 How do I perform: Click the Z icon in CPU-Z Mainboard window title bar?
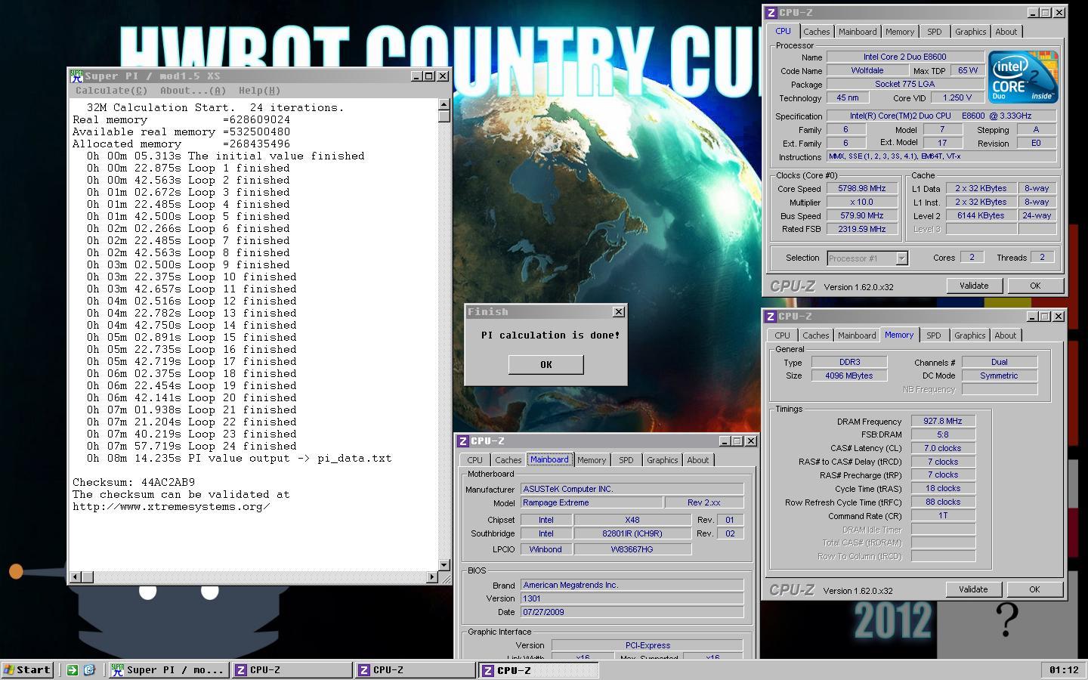point(463,441)
